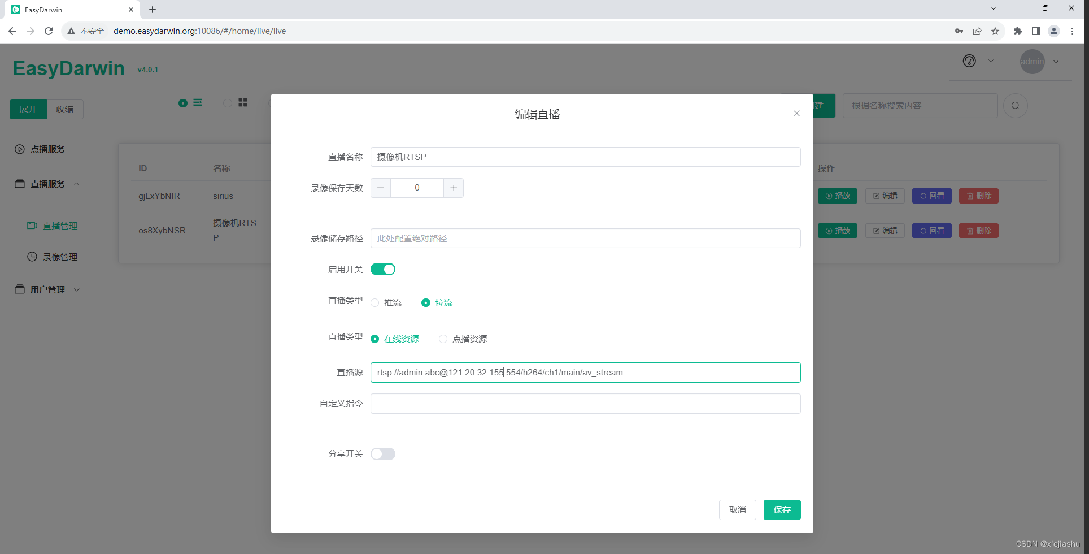Expand the 用户管理 sidebar group
Viewport: 1089px width, 554px height.
[x=47, y=290]
